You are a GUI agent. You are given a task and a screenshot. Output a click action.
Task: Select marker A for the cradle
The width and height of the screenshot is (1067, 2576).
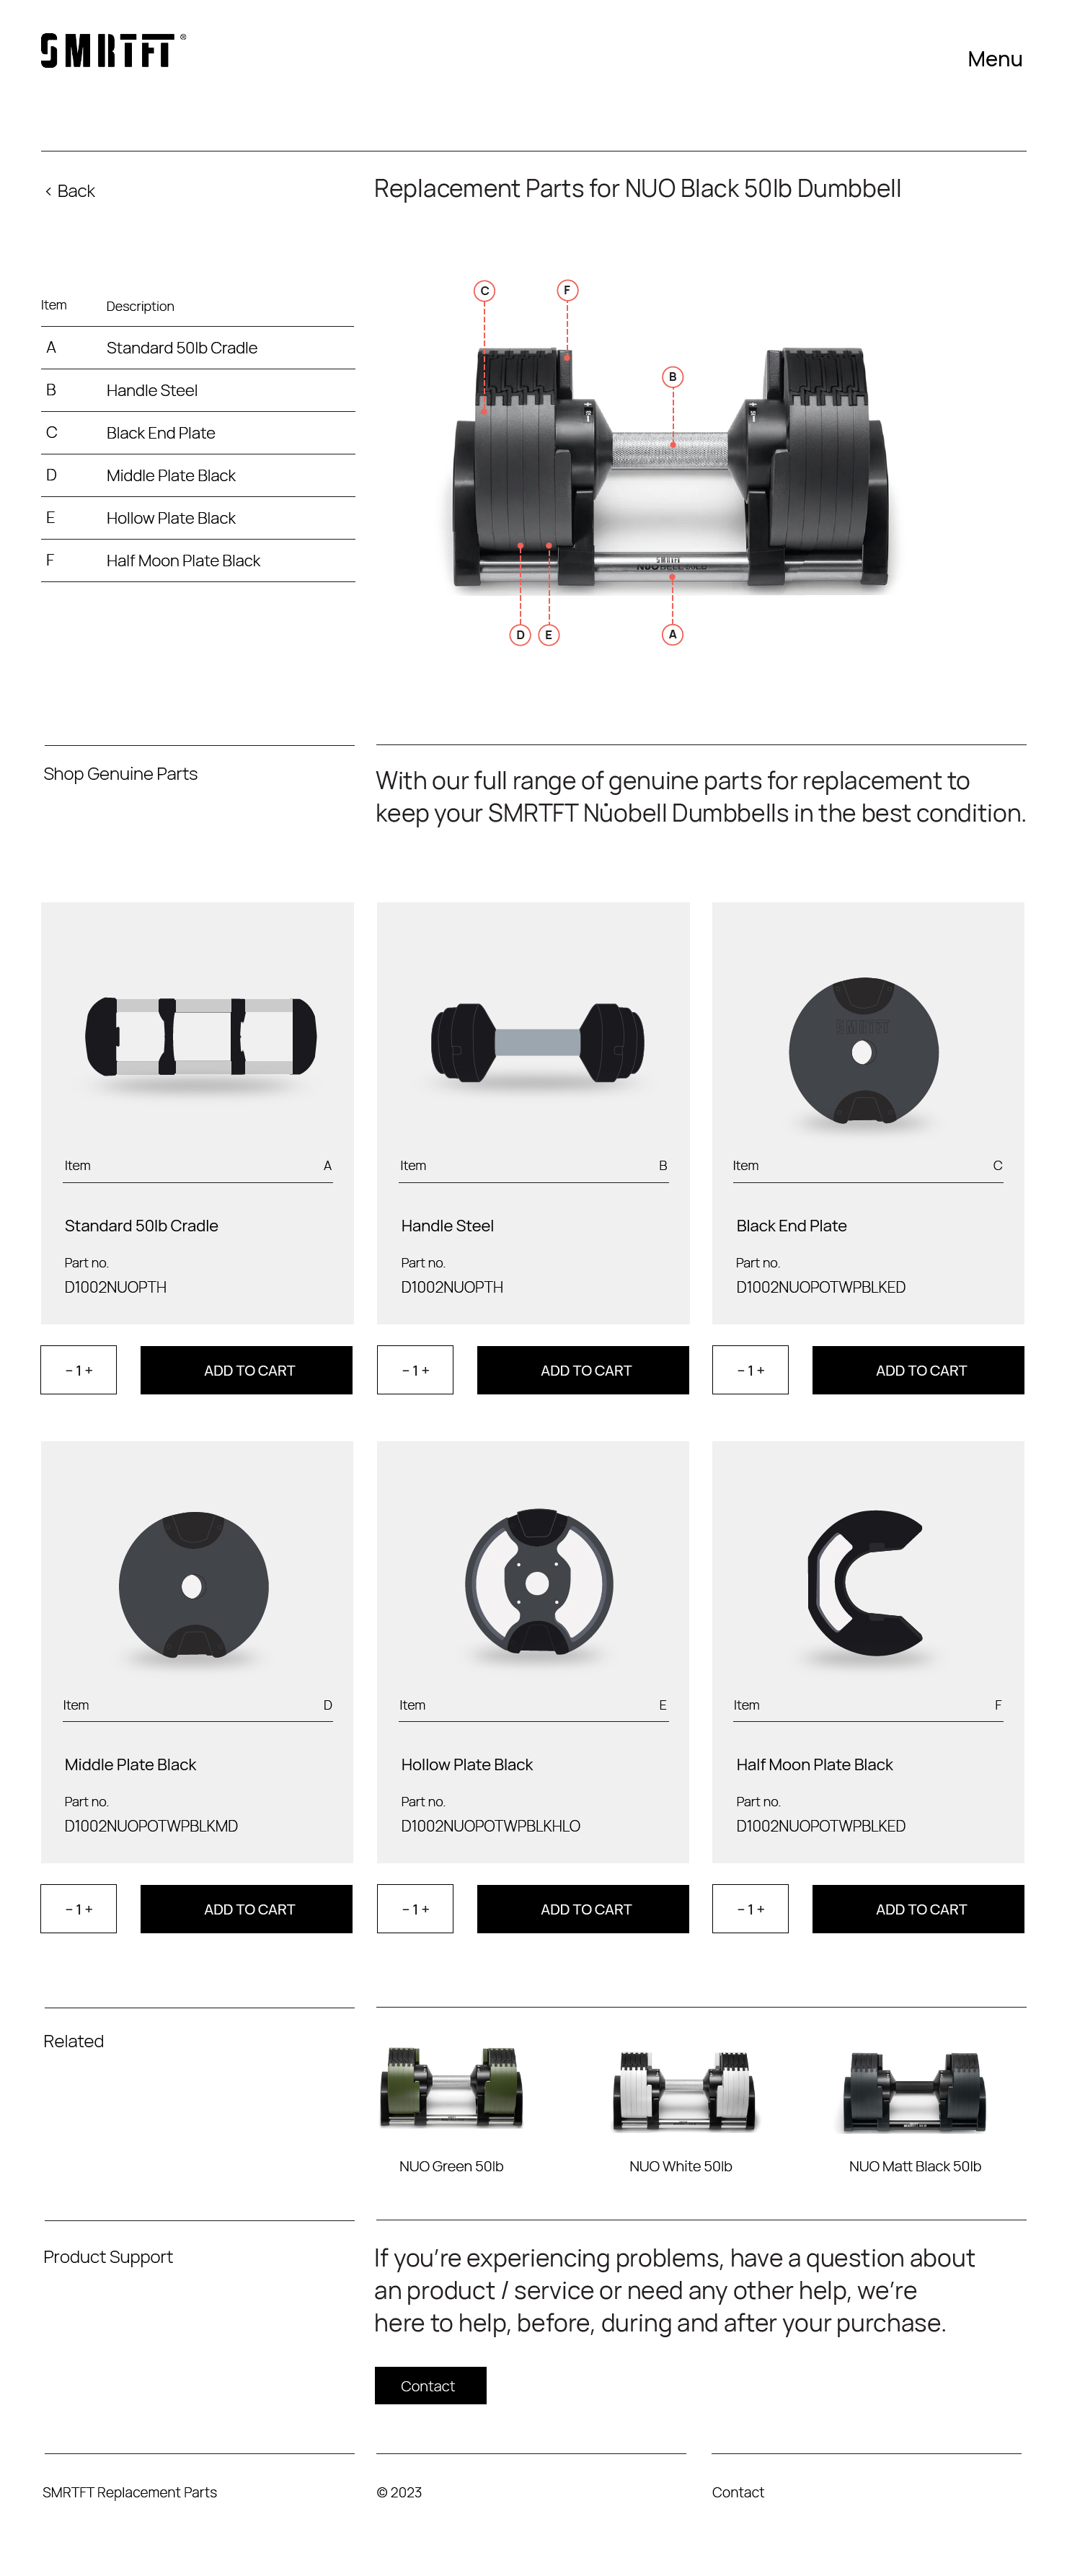point(673,634)
